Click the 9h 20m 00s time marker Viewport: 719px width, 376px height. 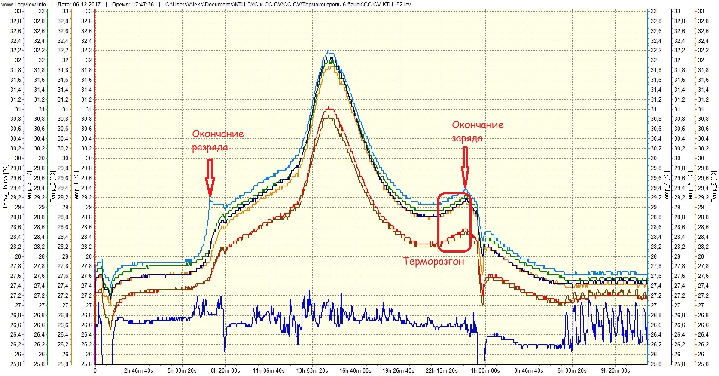(615, 370)
